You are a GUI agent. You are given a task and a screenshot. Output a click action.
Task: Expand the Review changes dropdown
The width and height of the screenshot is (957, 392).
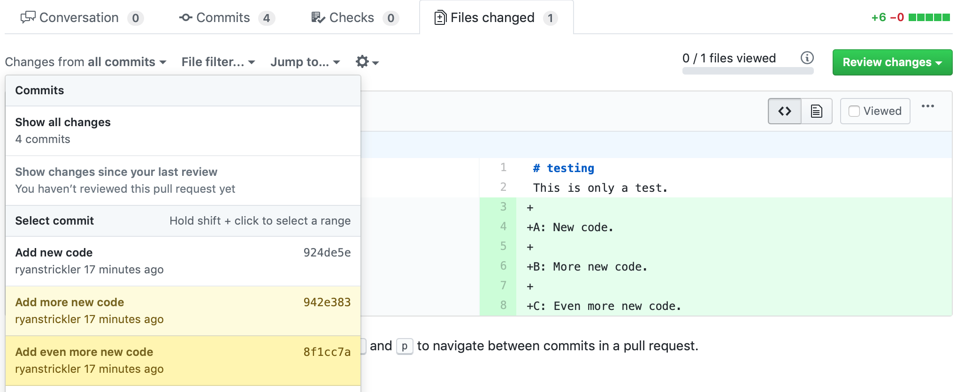[892, 62]
